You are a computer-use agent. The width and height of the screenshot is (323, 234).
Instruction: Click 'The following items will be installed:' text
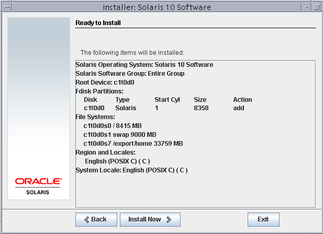132,53
